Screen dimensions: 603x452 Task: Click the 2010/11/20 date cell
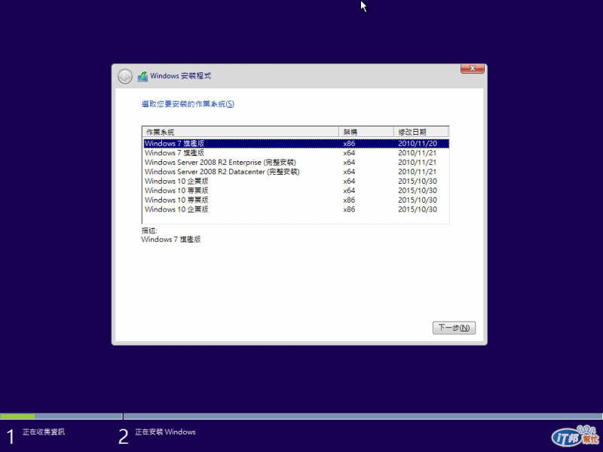coord(418,143)
